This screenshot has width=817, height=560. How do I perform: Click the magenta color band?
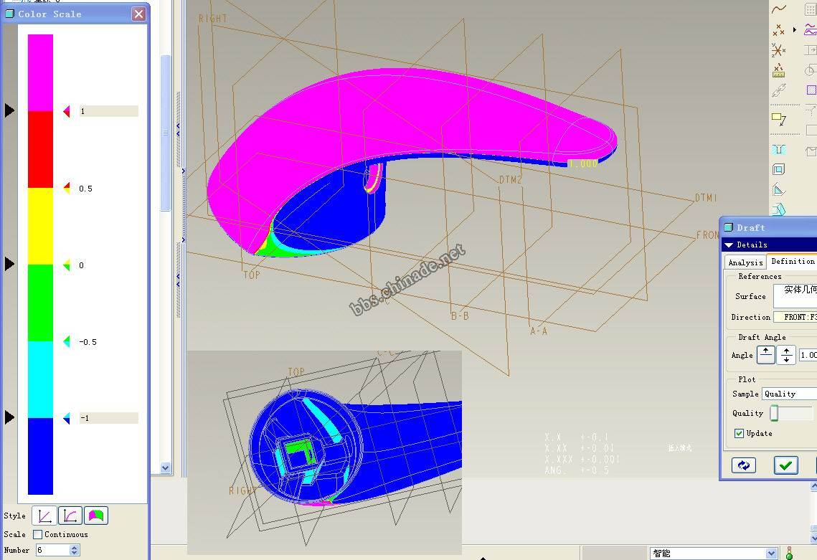pyautogui.click(x=40, y=73)
